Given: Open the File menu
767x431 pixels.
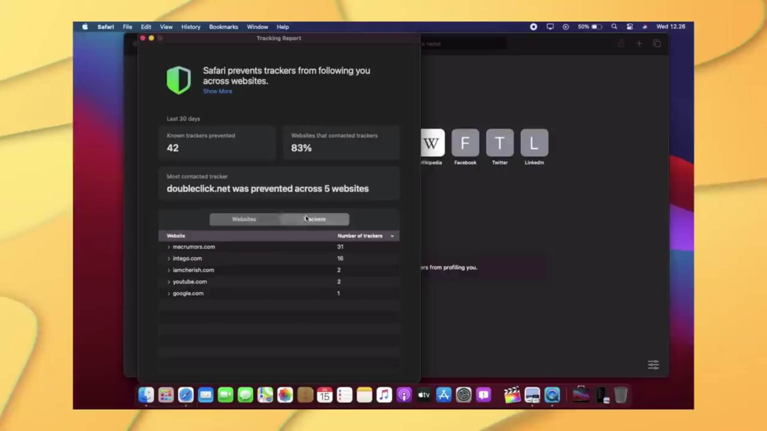Looking at the screenshot, I should (x=127, y=27).
